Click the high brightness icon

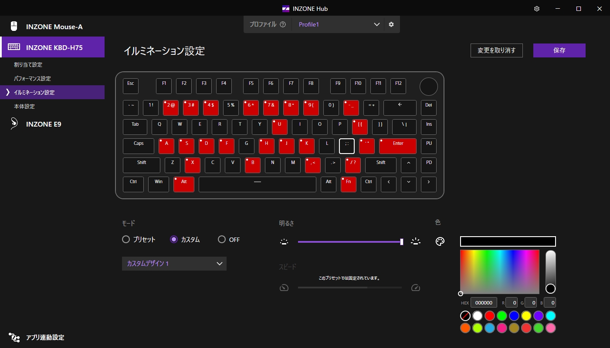[416, 241]
